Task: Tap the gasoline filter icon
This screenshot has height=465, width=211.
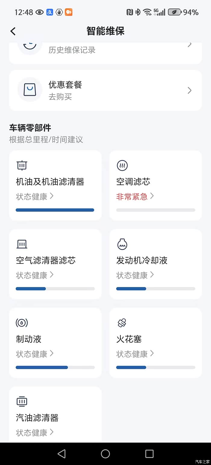Action: pyautogui.click(x=22, y=401)
